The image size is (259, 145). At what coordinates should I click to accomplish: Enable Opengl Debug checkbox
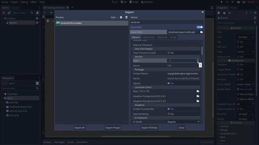168,114
